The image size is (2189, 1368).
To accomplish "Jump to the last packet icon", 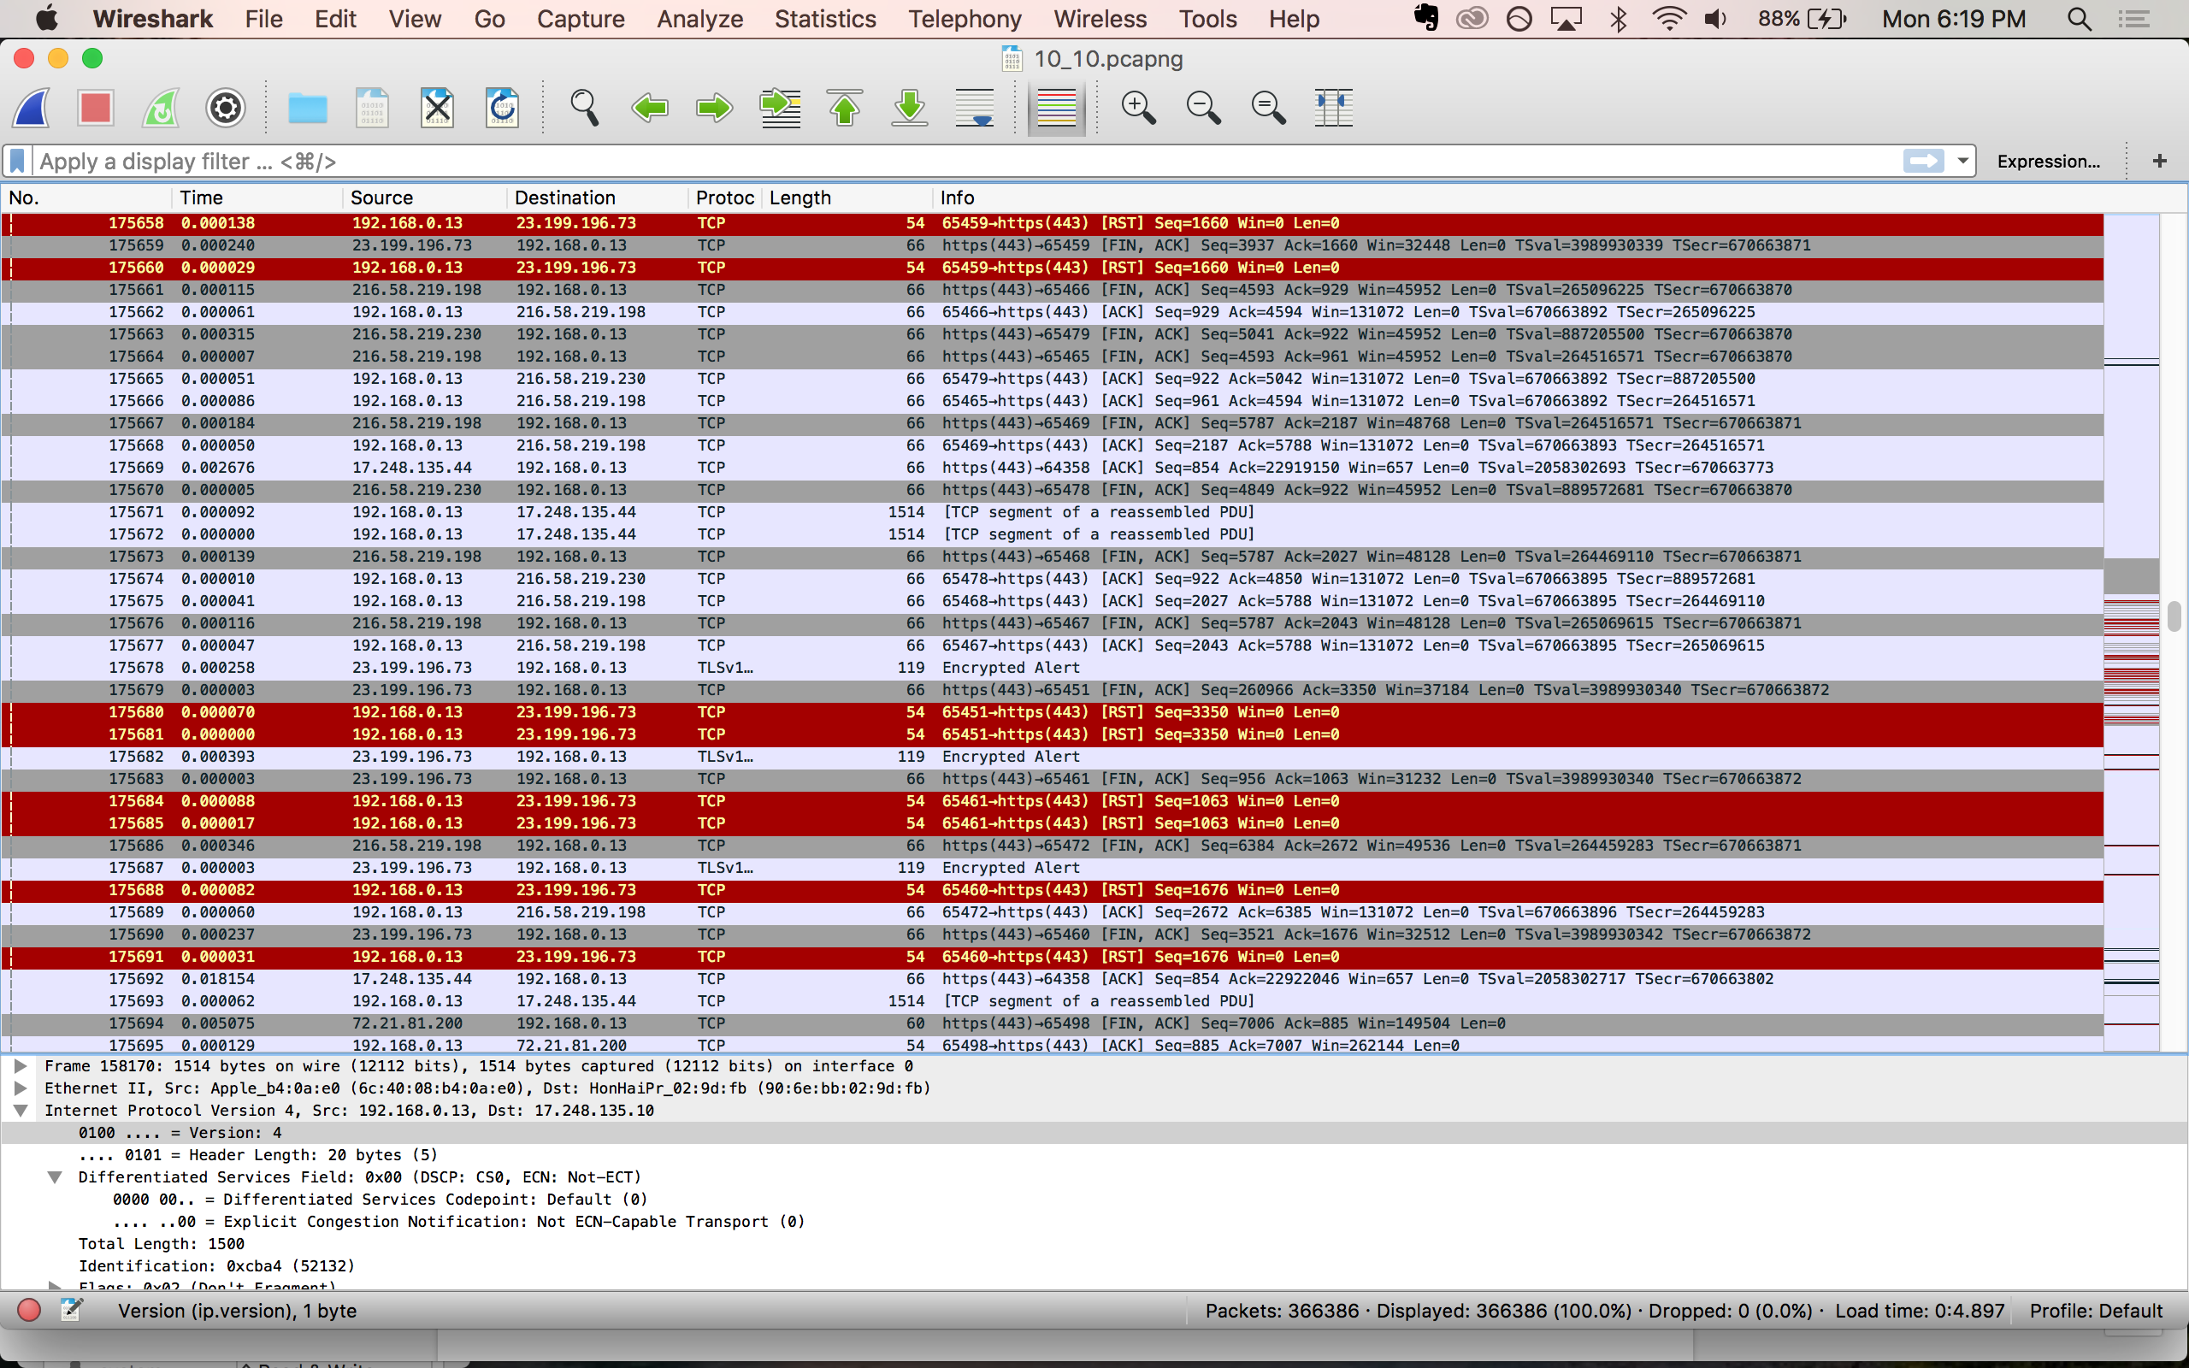I will [910, 108].
